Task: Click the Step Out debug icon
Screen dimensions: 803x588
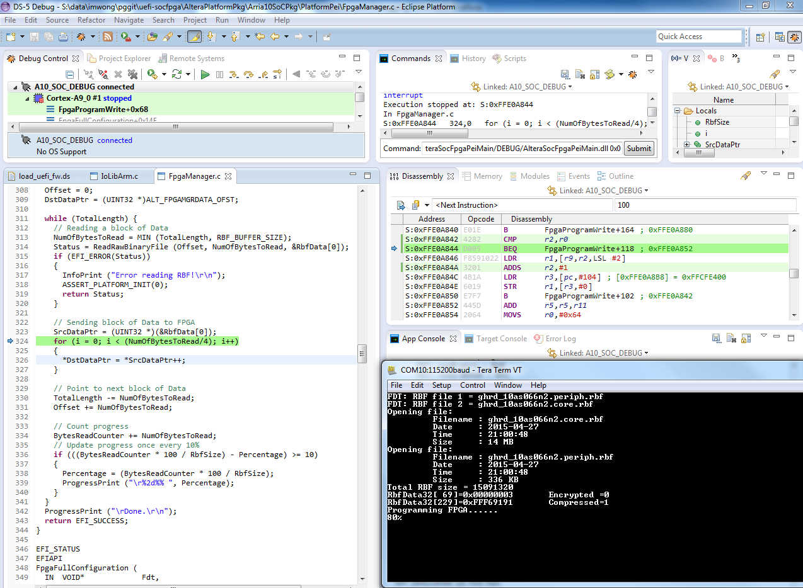Action: click(263, 74)
